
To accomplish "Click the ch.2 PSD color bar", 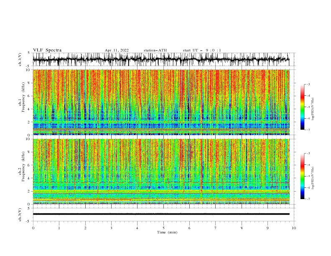I will click(302, 176).
